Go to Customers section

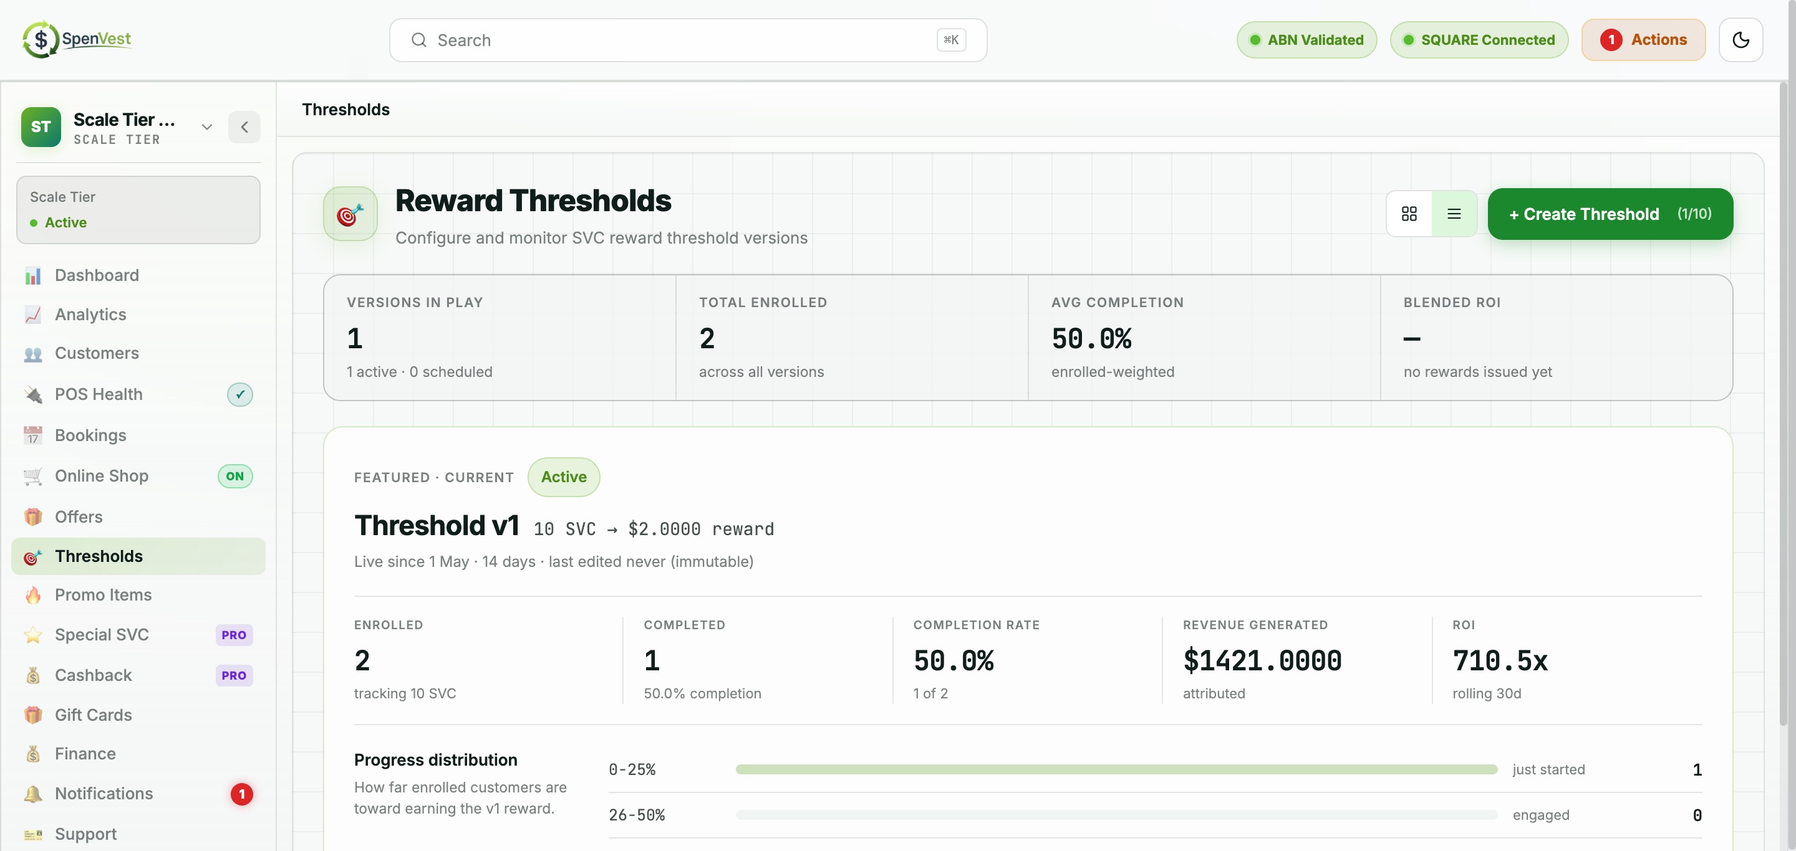point(138,354)
